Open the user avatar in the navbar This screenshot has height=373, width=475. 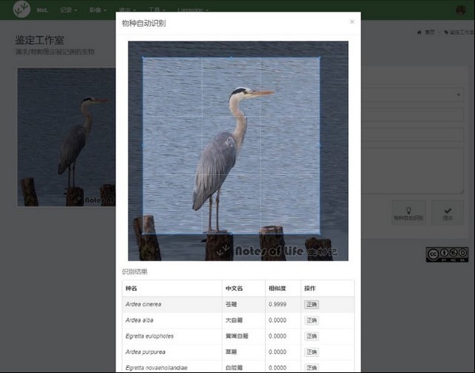point(461,10)
